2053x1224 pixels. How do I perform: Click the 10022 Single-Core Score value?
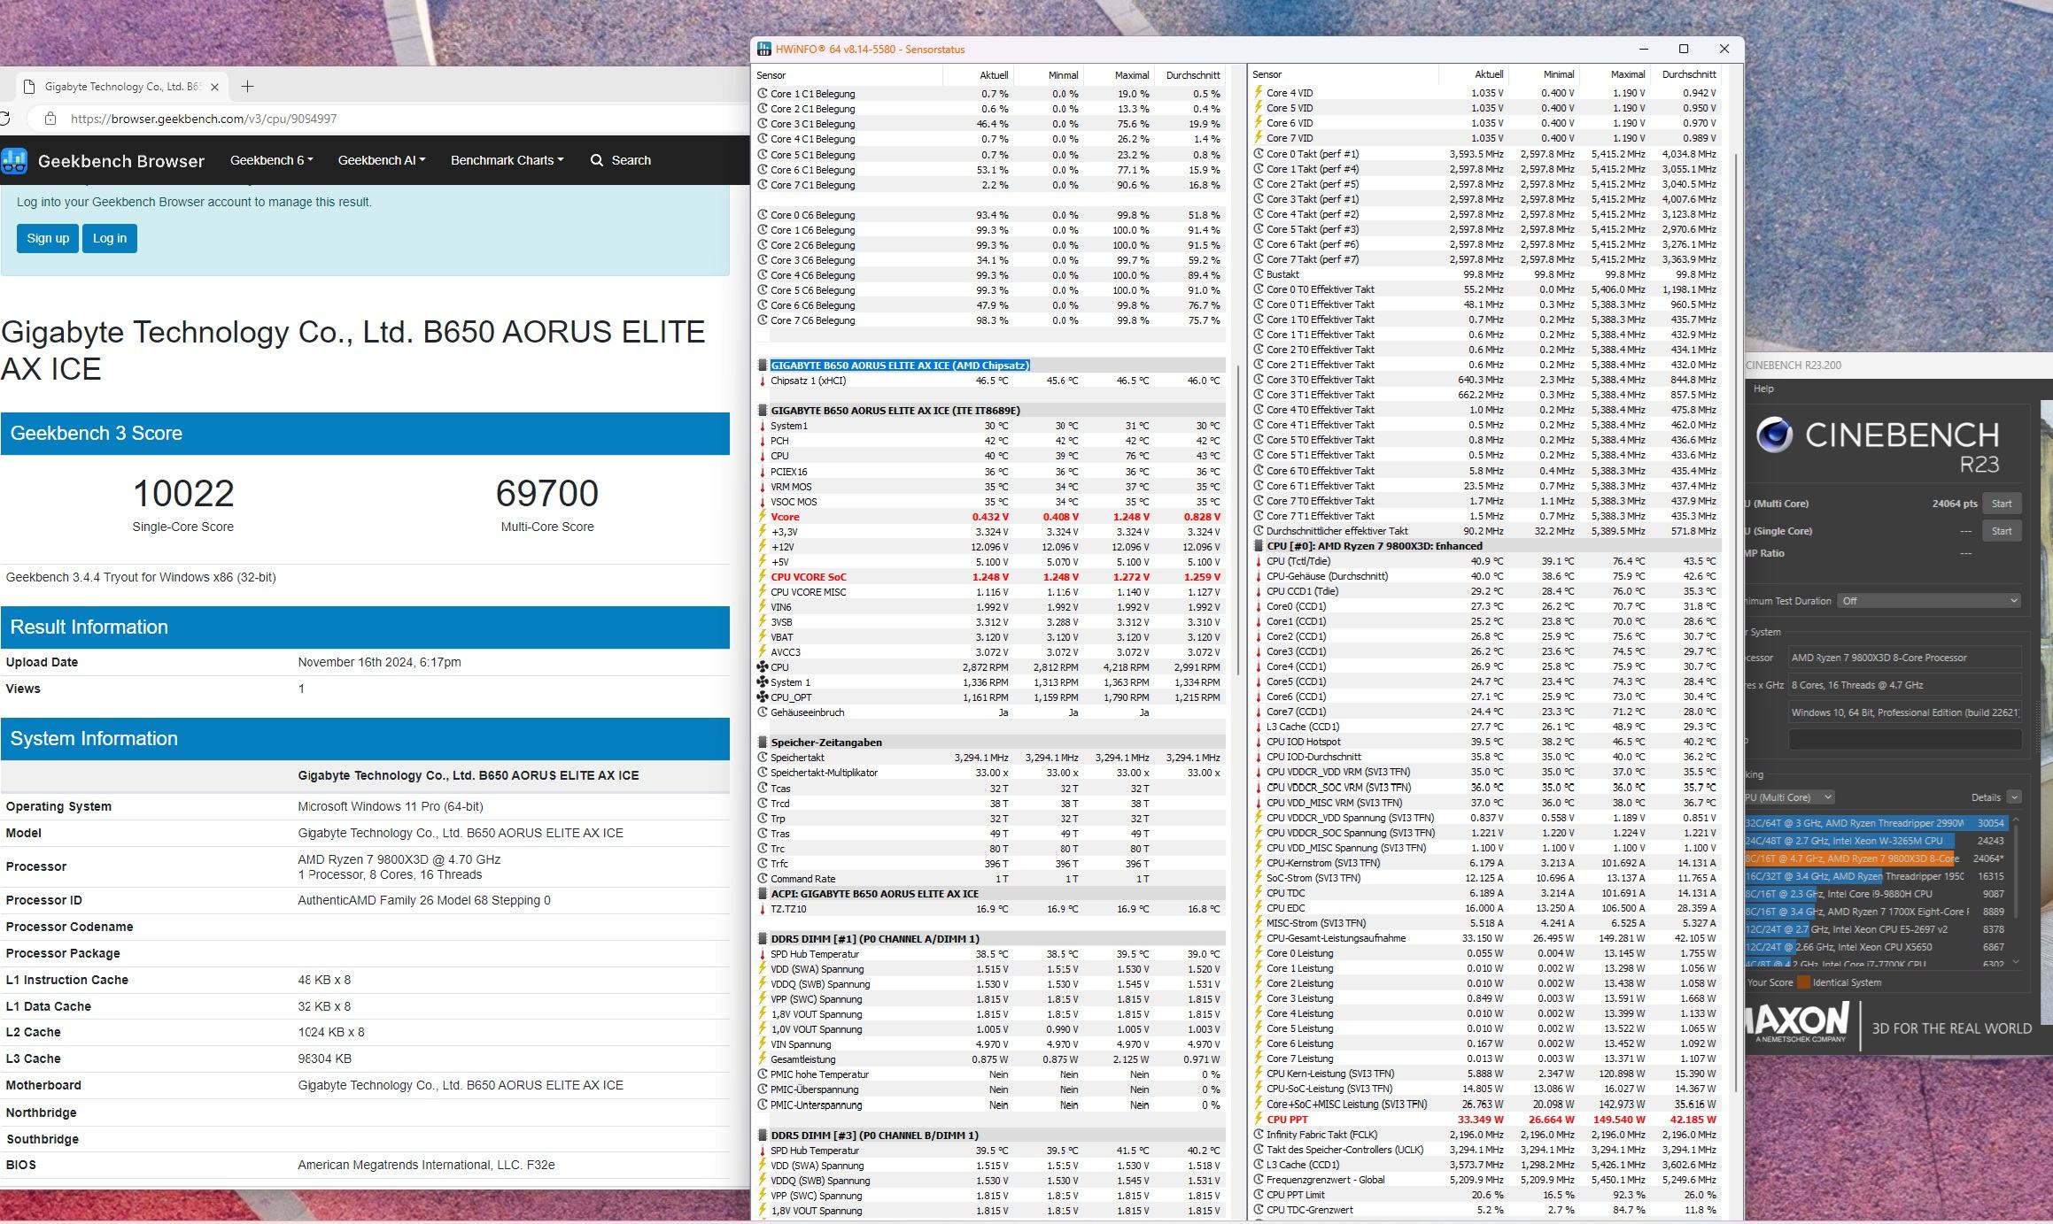pos(183,493)
